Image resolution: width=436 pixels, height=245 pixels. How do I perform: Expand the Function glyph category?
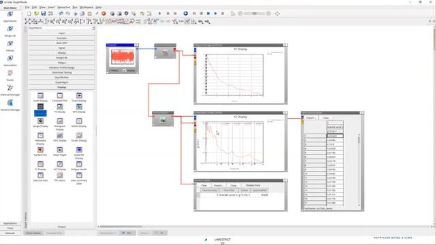pyautogui.click(x=61, y=38)
